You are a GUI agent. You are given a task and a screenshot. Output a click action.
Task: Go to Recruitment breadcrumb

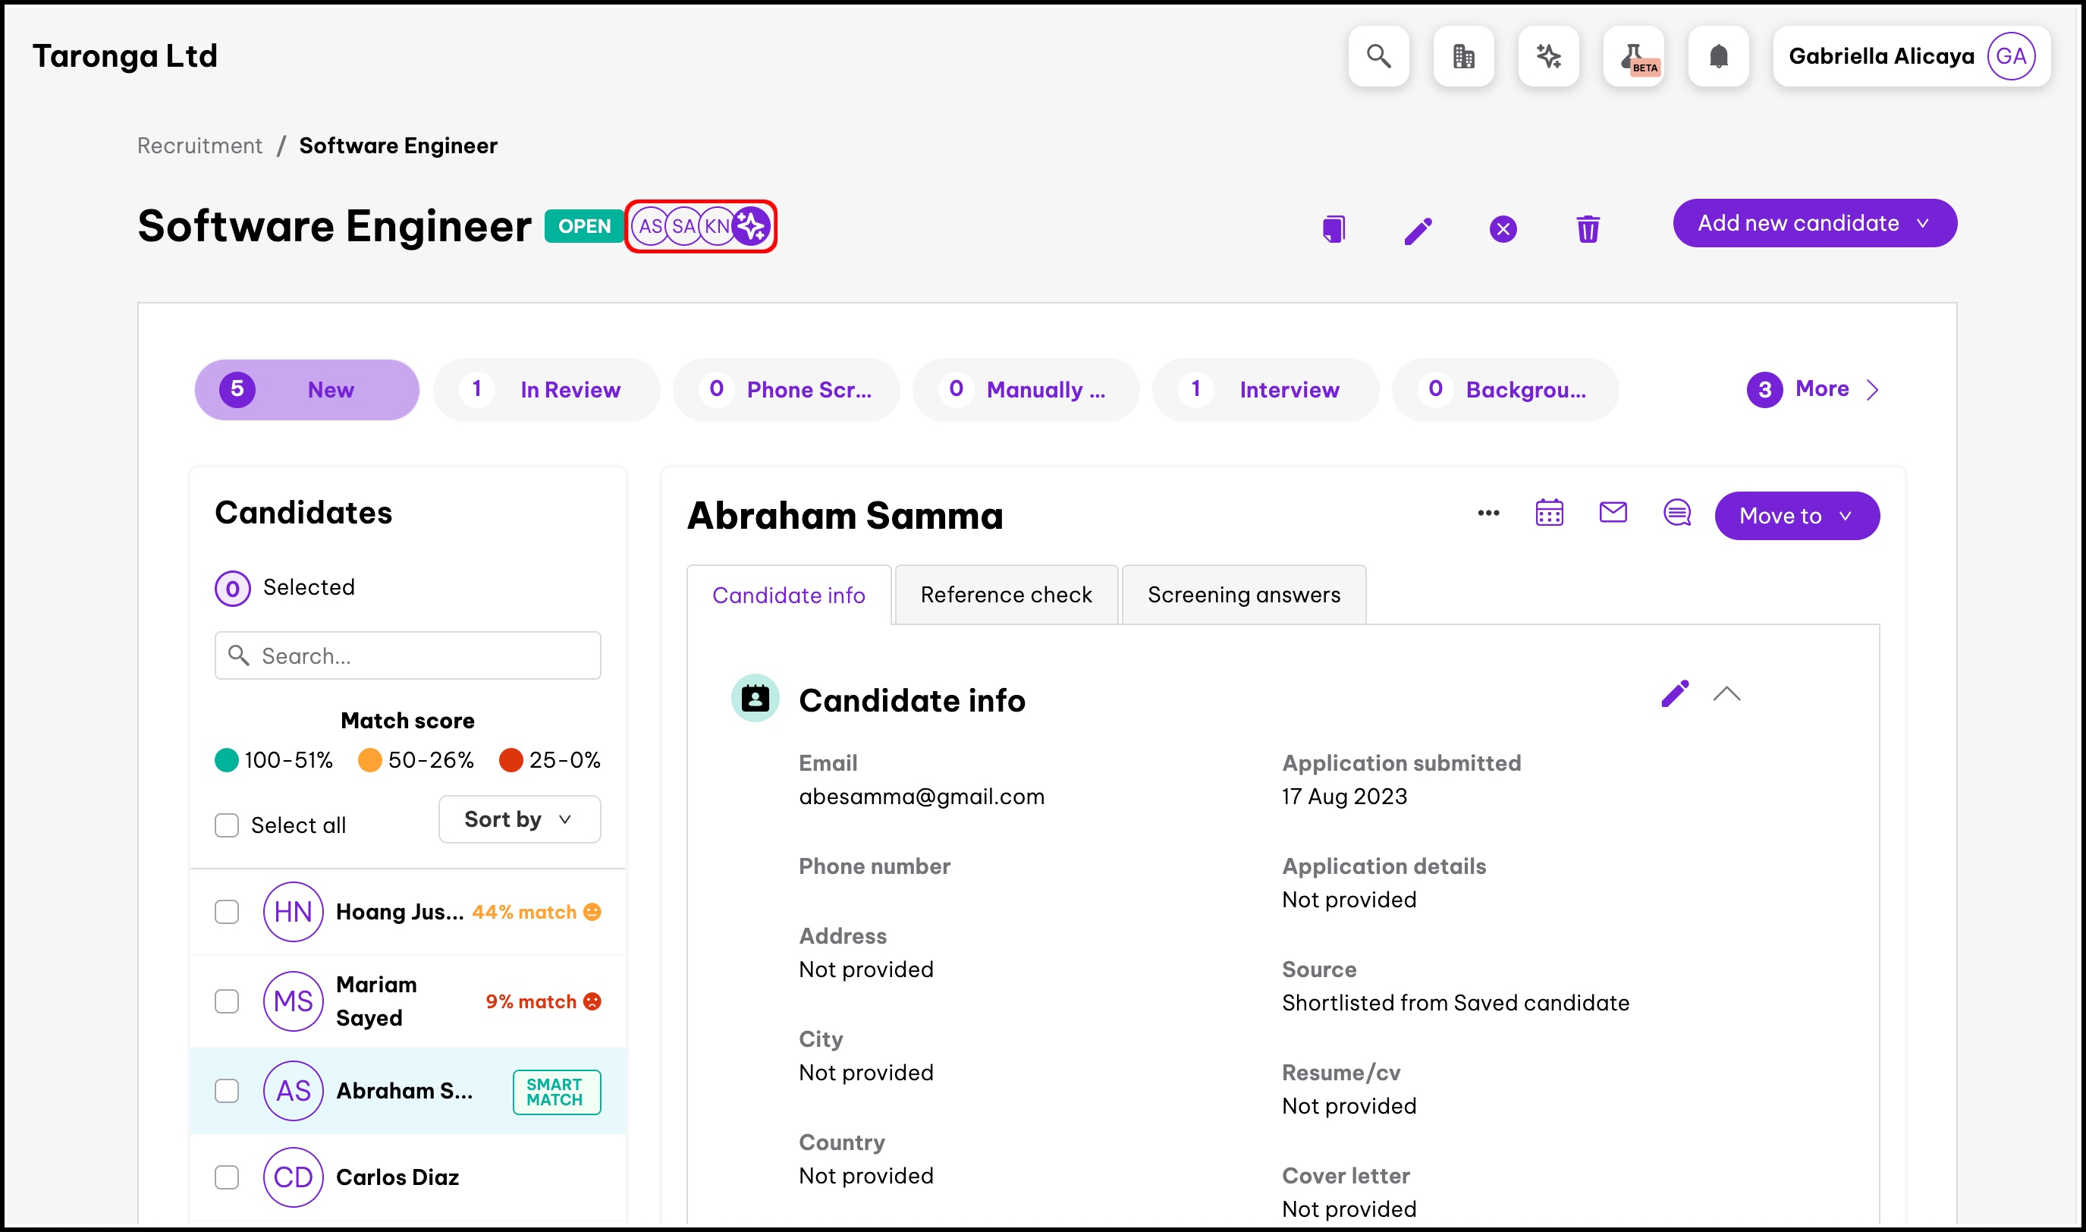199,146
